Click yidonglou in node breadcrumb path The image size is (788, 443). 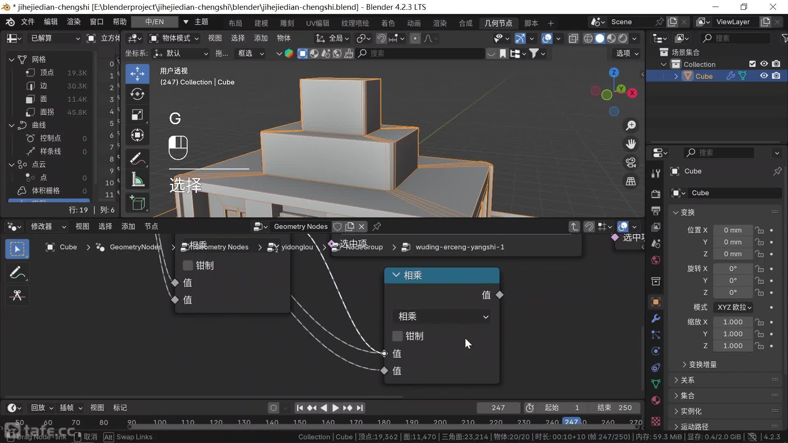pos(297,247)
